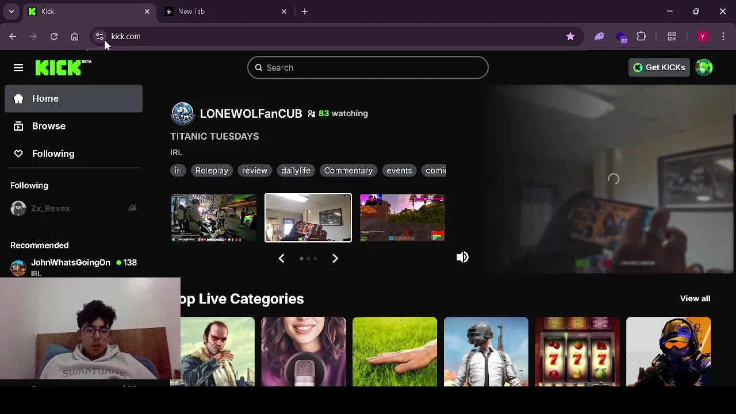736x414 pixels.
Task: Open Following in the sidebar
Action: coord(74,154)
